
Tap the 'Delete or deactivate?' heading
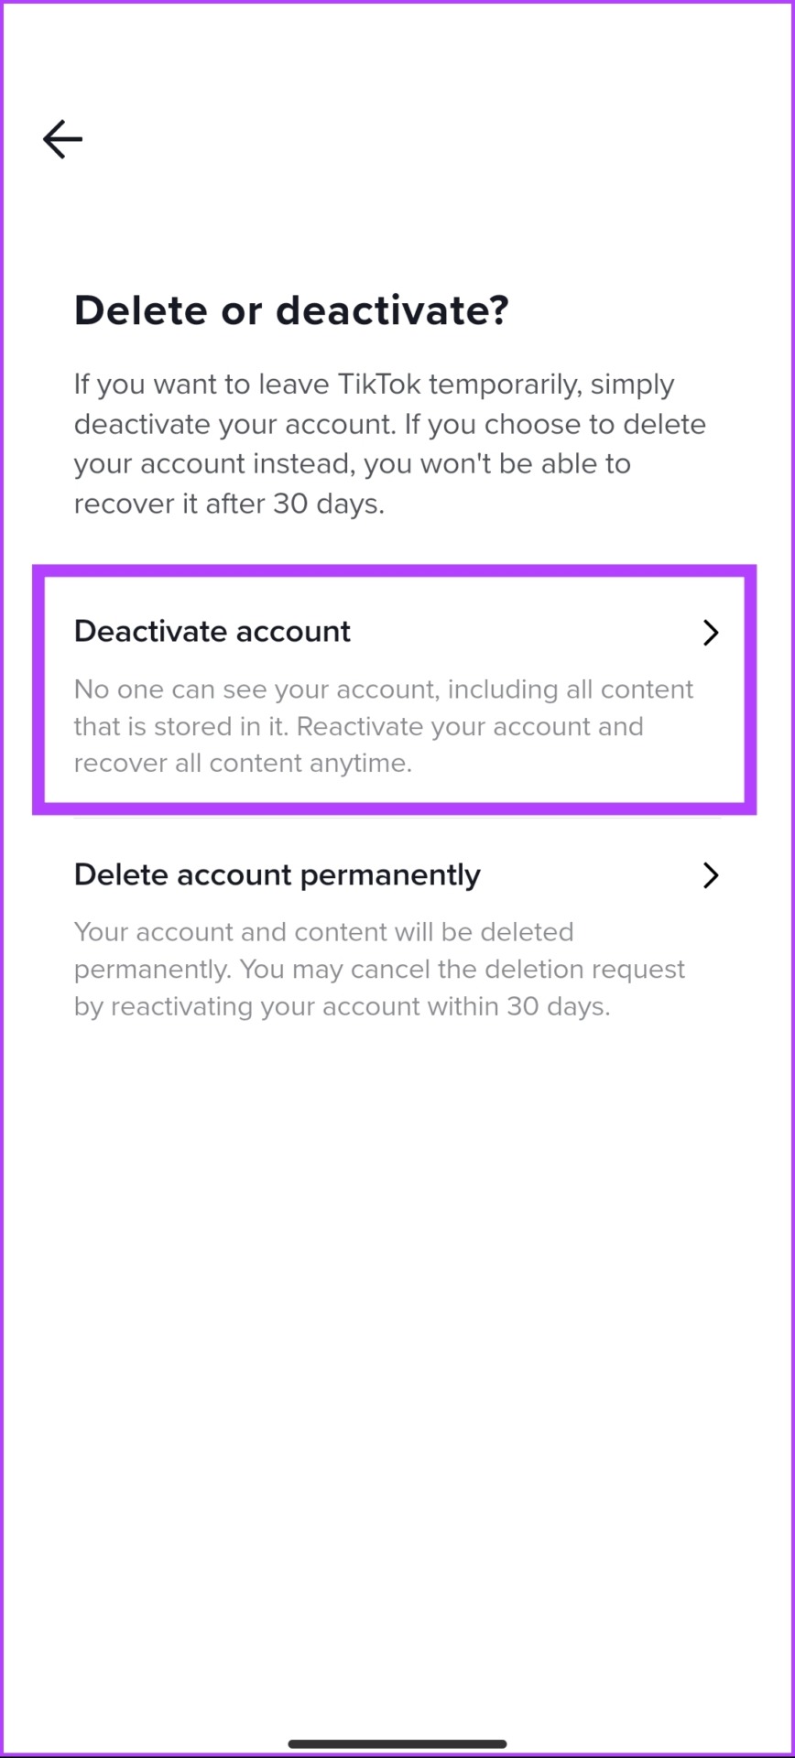pyautogui.click(x=291, y=310)
